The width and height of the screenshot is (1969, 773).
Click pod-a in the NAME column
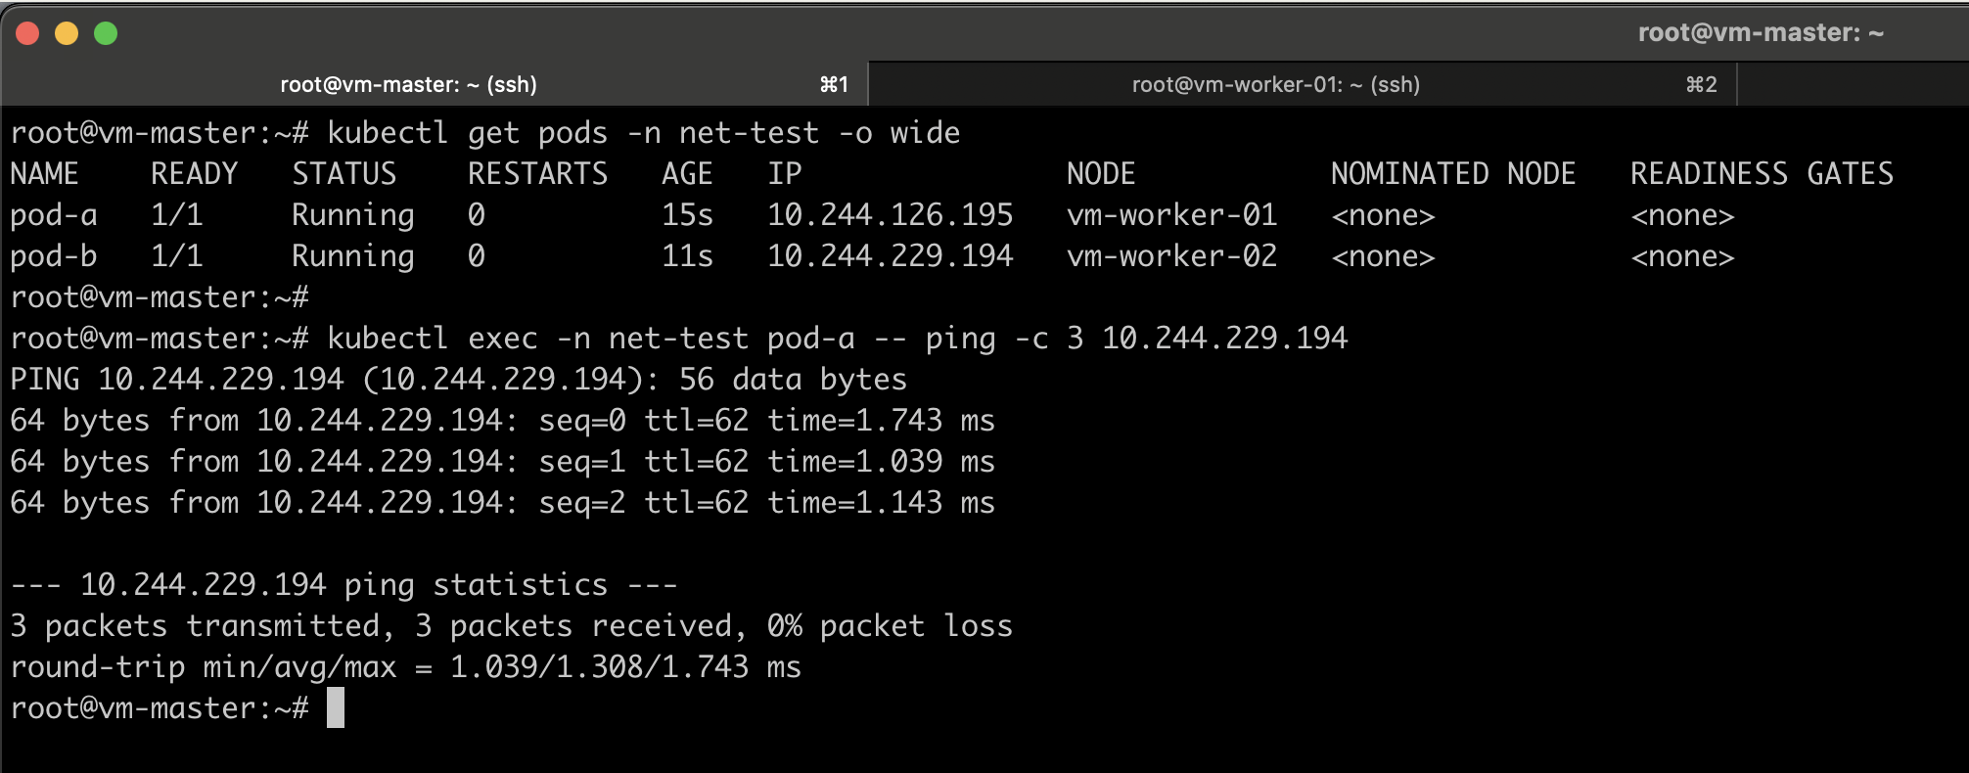point(54,215)
